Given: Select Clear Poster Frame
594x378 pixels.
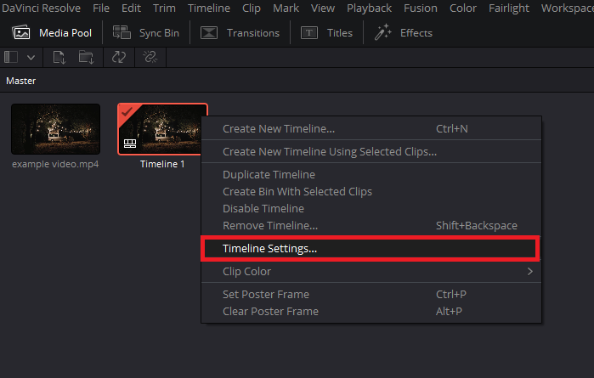Looking at the screenshot, I should (x=371, y=312).
